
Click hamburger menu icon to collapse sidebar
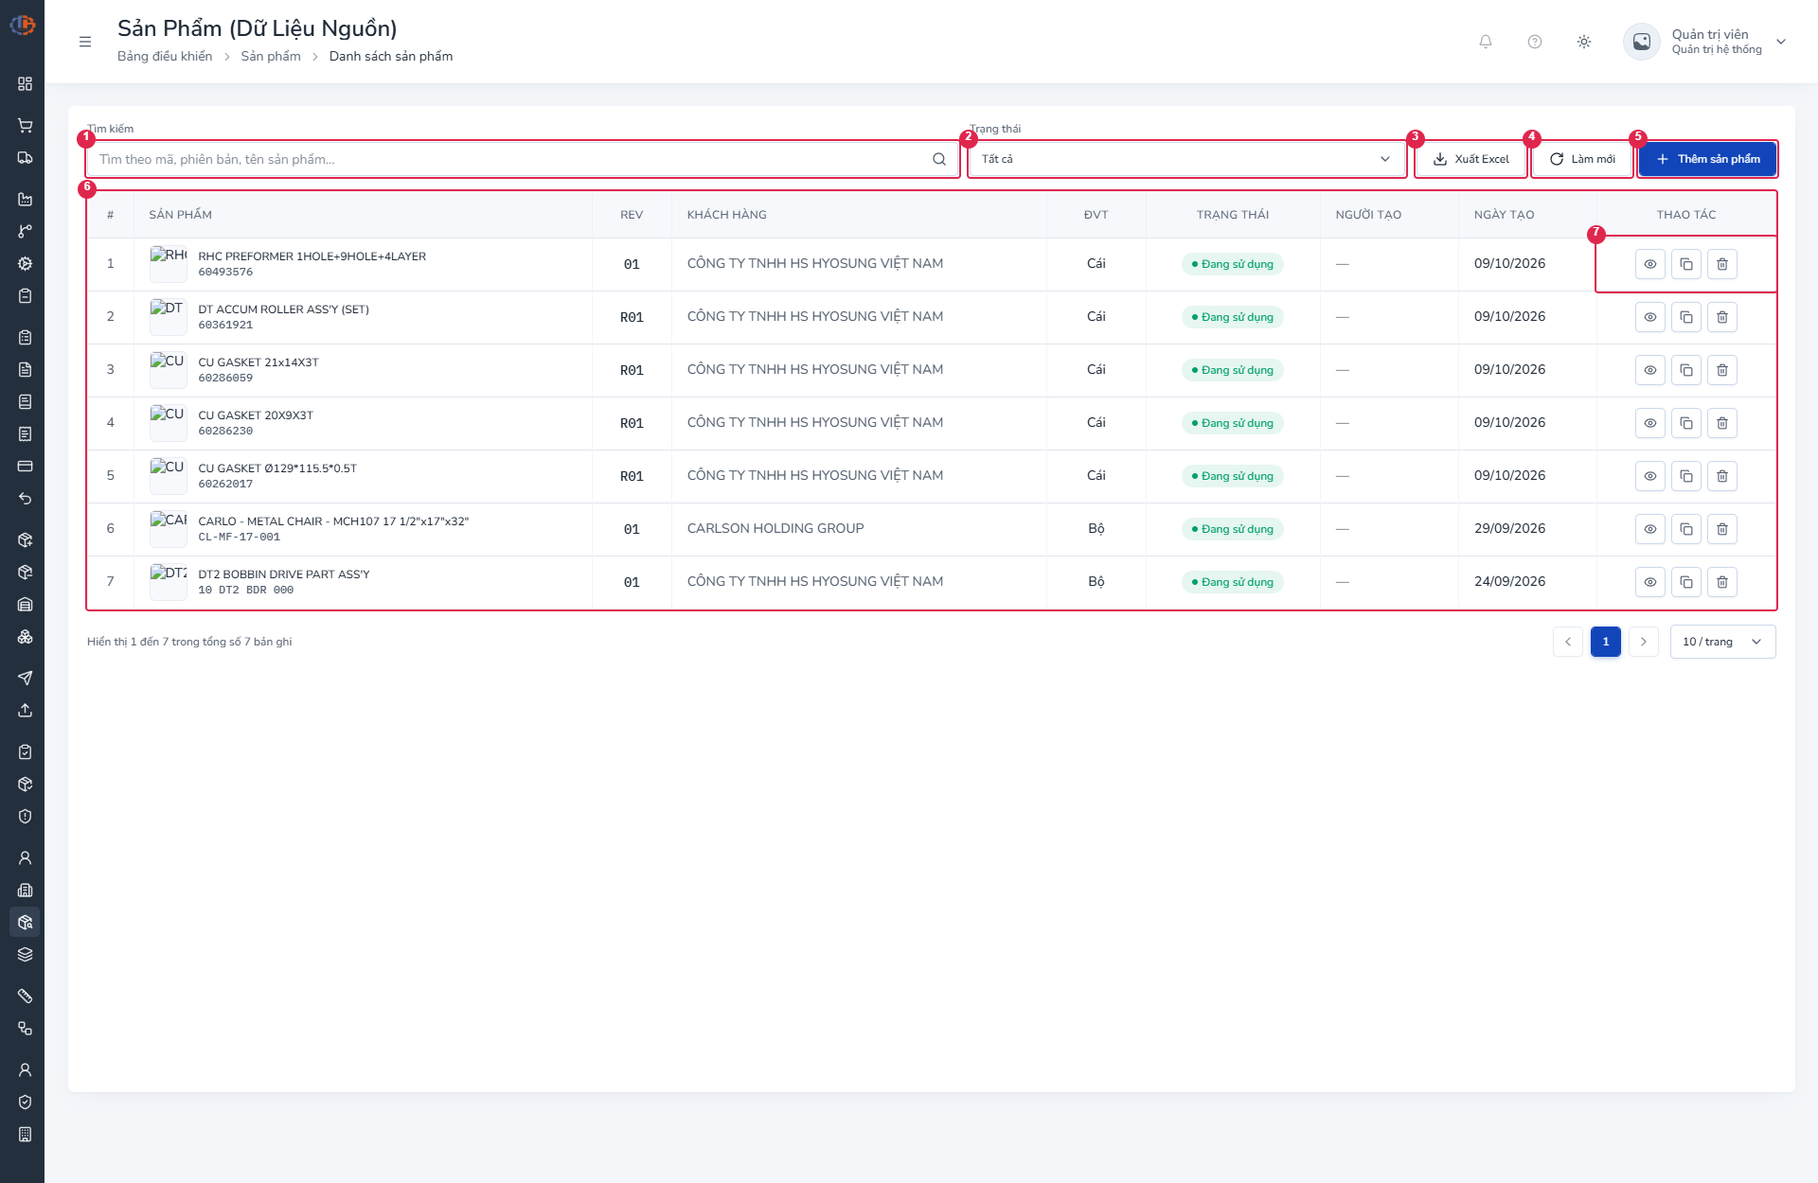(85, 42)
